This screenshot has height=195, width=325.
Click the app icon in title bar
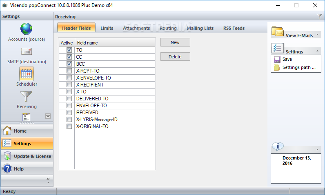[4, 5]
